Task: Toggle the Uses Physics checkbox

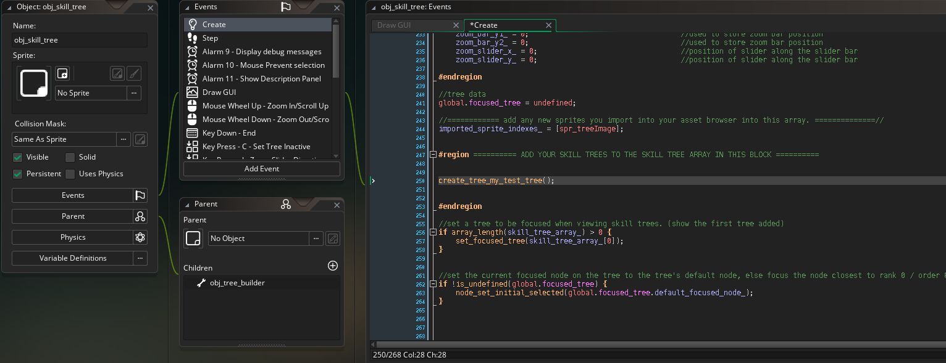Action: 70,174
